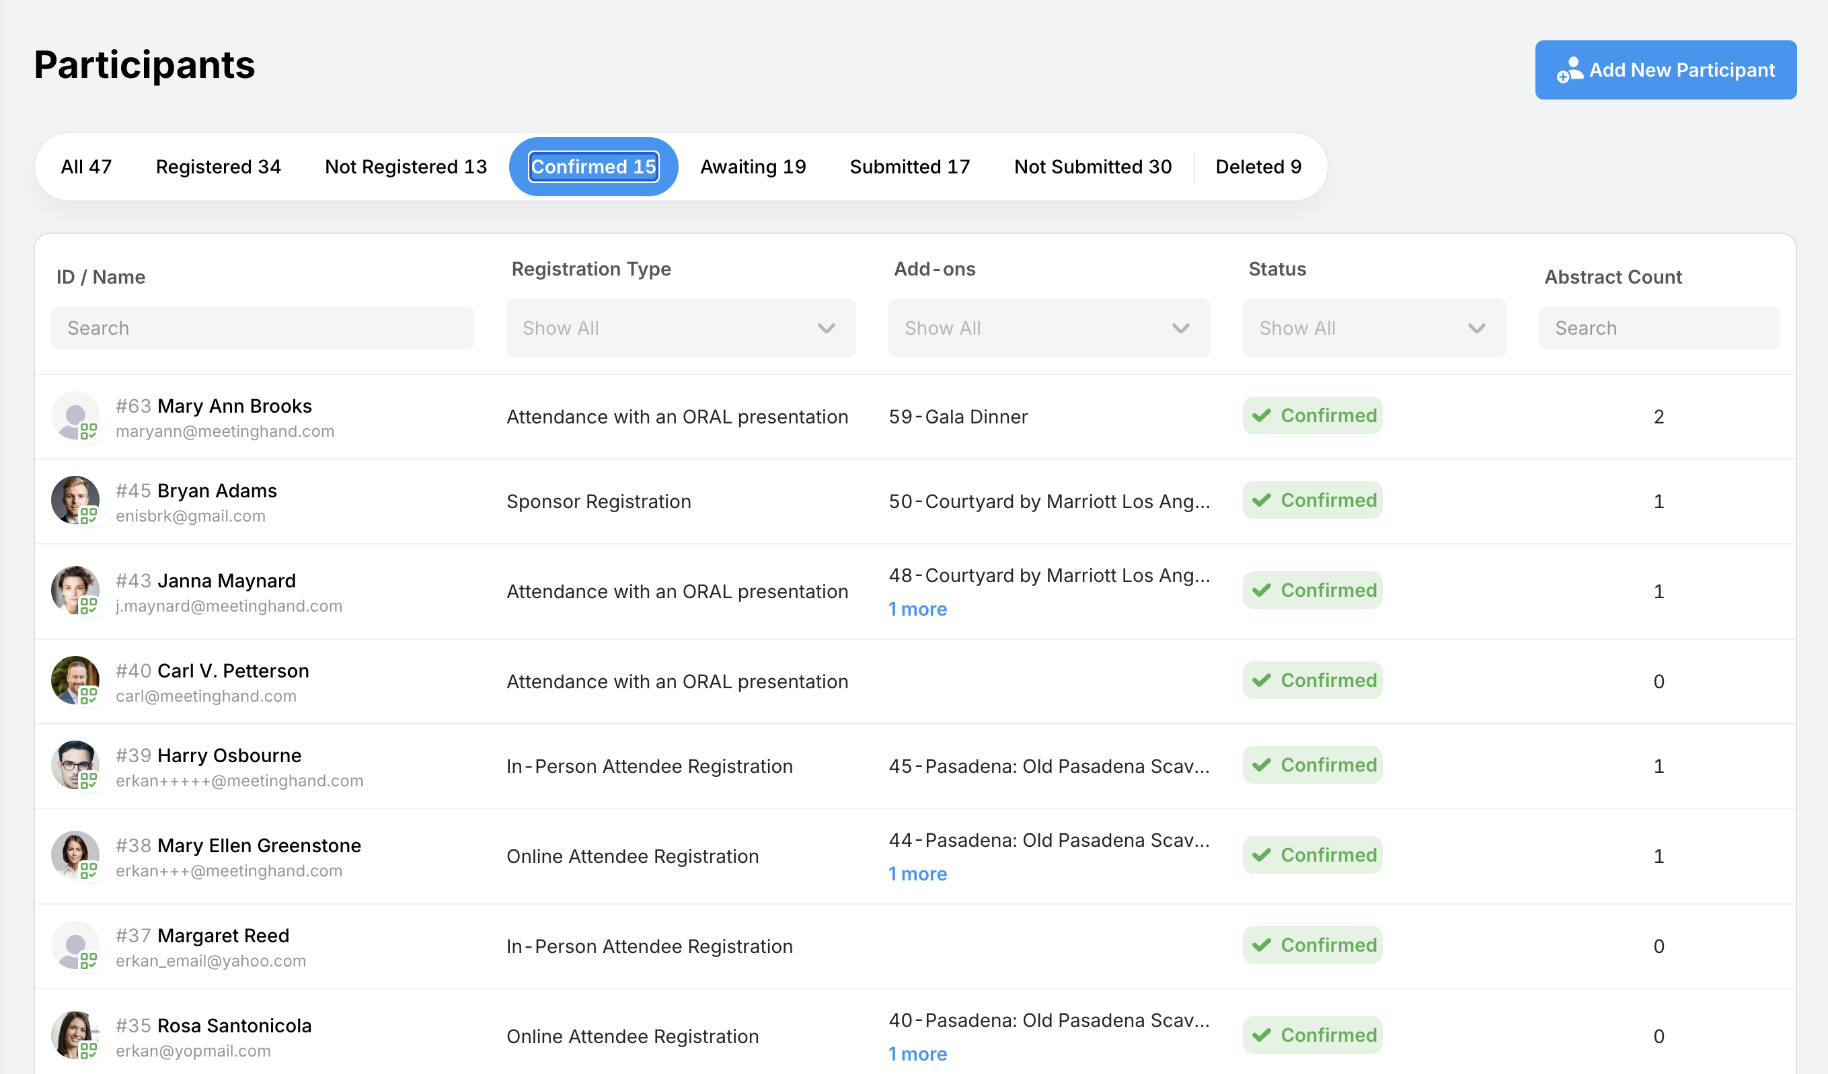This screenshot has width=1828, height=1074.
Task: Click QR badge icon on Mary Ellen Greenstone's avatar
Action: 89,870
